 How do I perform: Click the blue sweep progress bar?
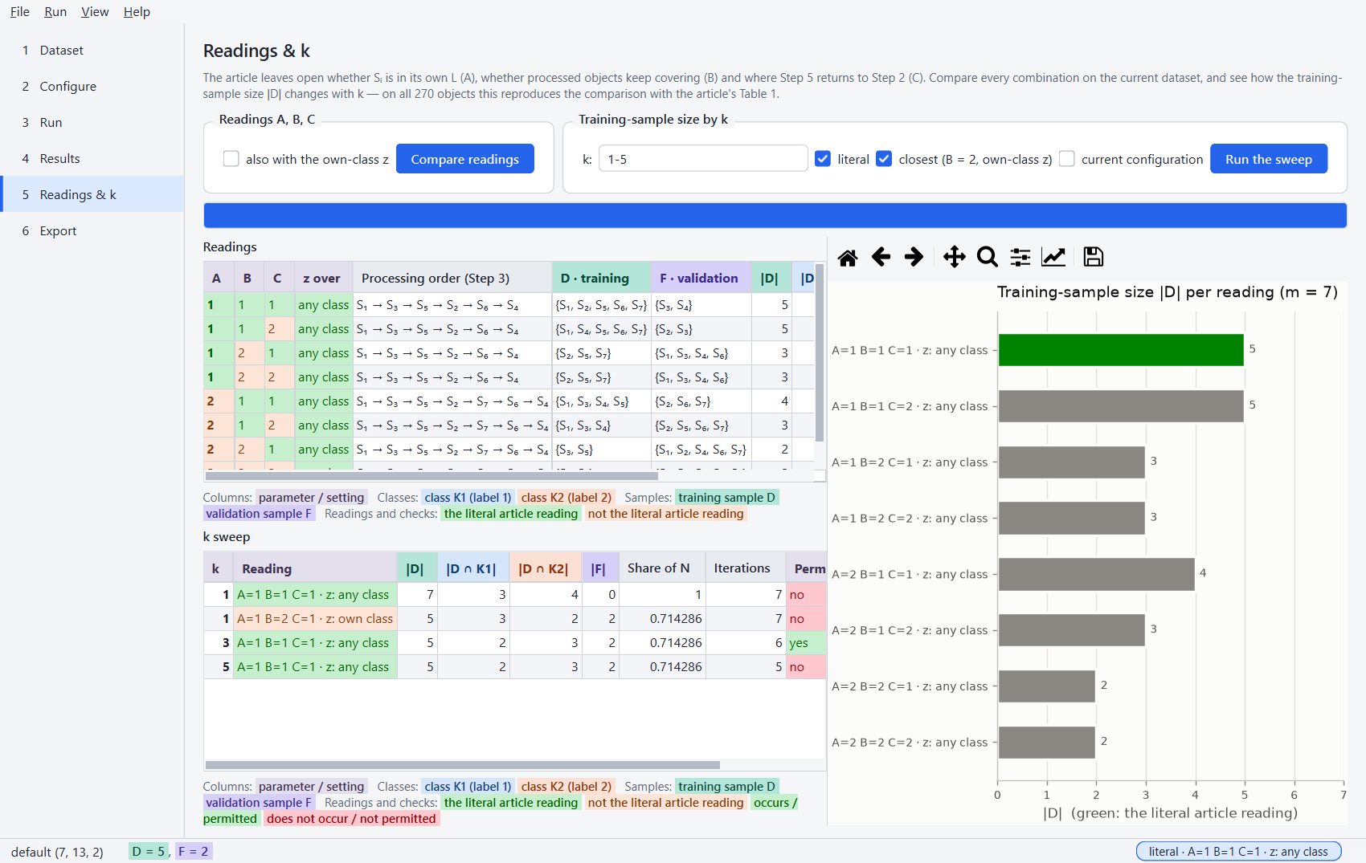tap(775, 215)
